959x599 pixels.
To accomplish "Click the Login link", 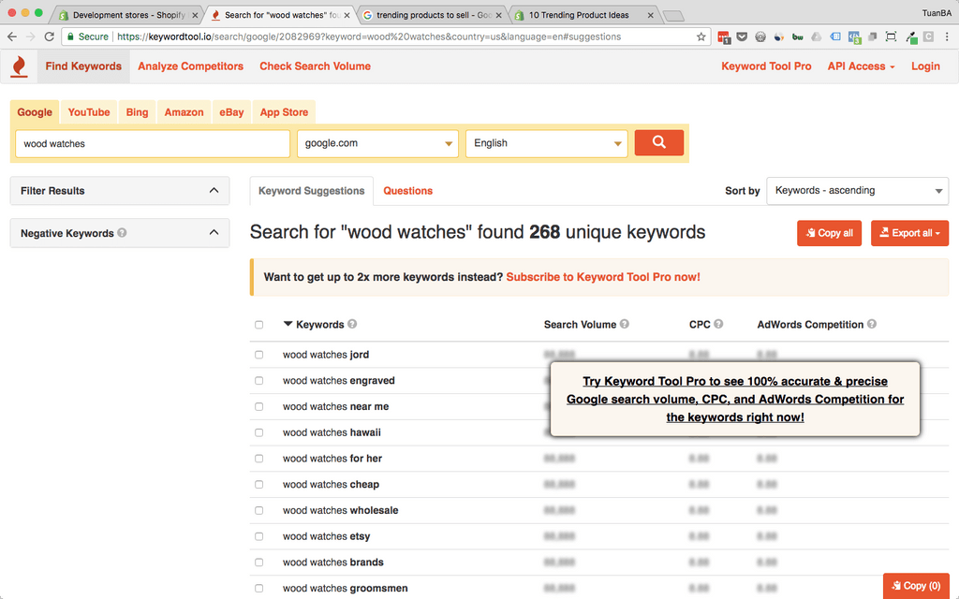I will click(925, 66).
